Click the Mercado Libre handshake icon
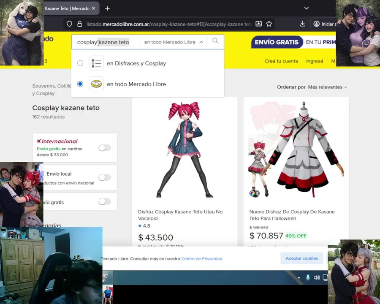Image resolution: width=380 pixels, height=304 pixels. [x=96, y=84]
